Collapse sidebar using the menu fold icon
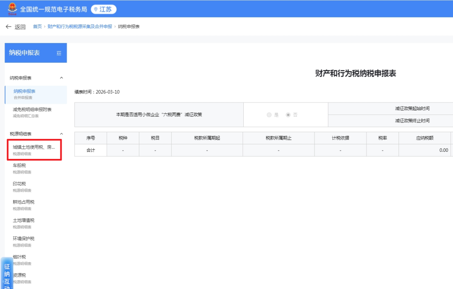This screenshot has height=289, width=453. [x=59, y=53]
